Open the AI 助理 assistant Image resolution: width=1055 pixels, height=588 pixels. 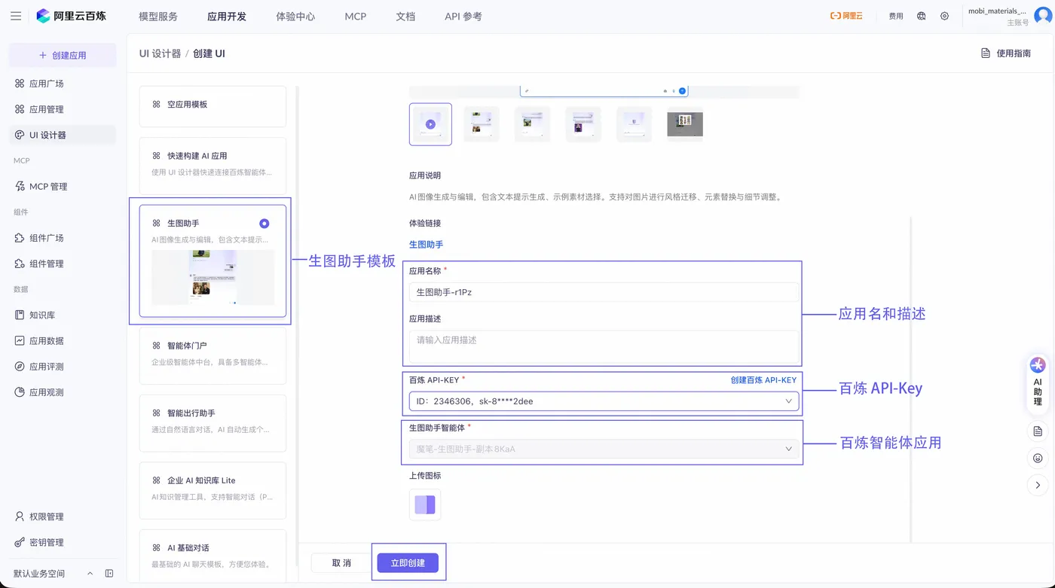1038,385
